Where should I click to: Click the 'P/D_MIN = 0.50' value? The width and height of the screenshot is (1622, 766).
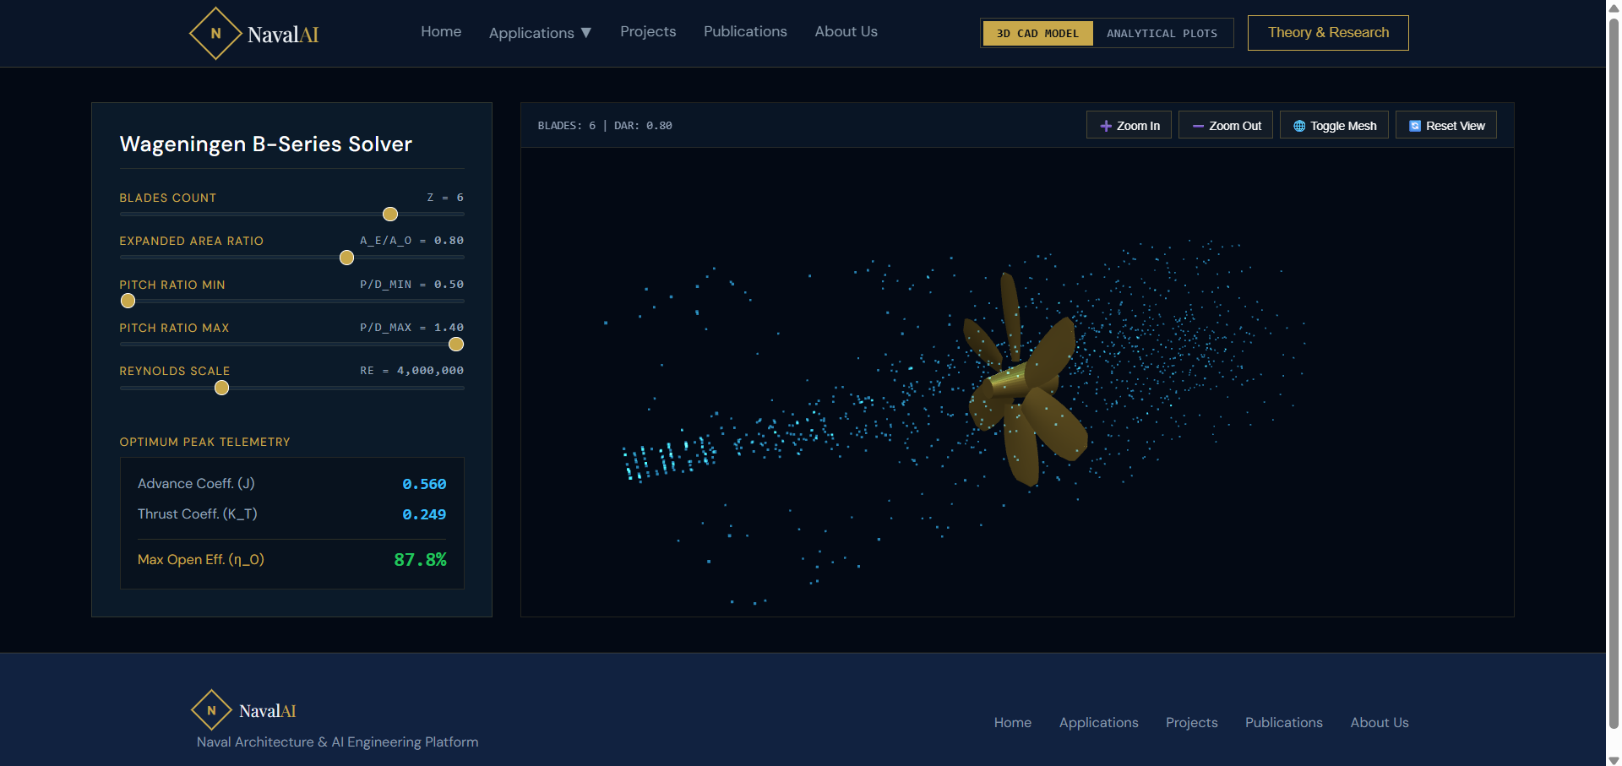(411, 285)
